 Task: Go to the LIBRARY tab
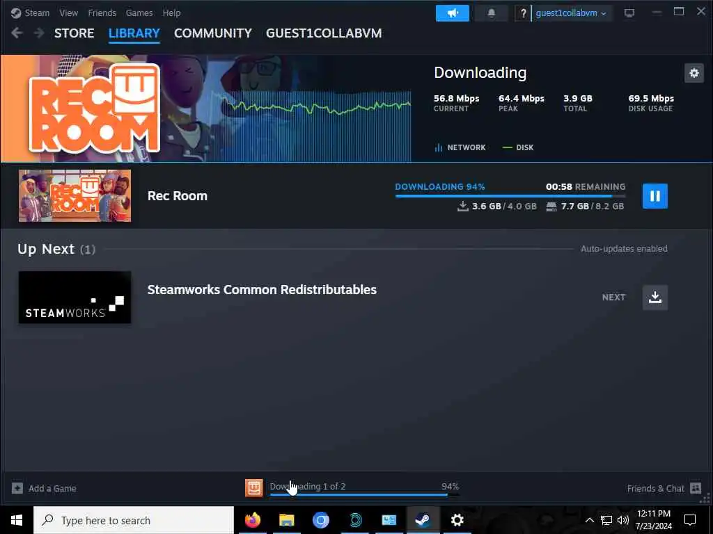tap(134, 33)
